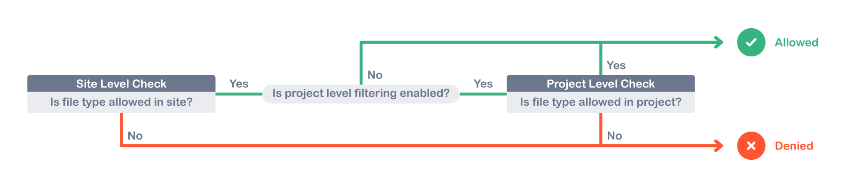The width and height of the screenshot is (846, 188).
Task: Click green connector between site check and filtering question
Action: (x=239, y=94)
